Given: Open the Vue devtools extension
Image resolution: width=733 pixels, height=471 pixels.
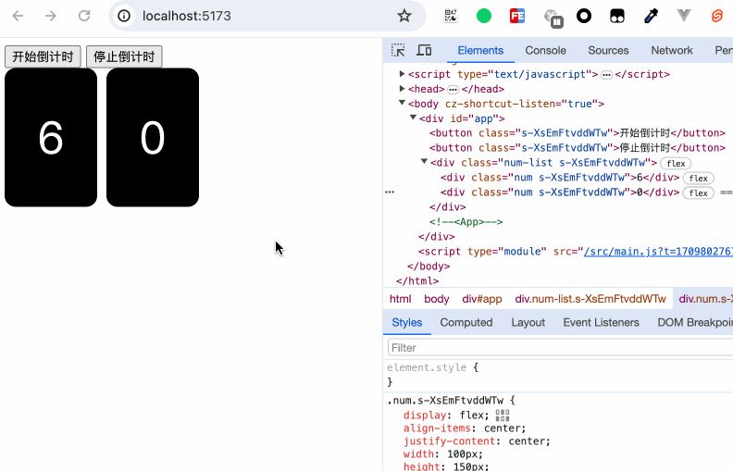Looking at the screenshot, I should [683, 16].
